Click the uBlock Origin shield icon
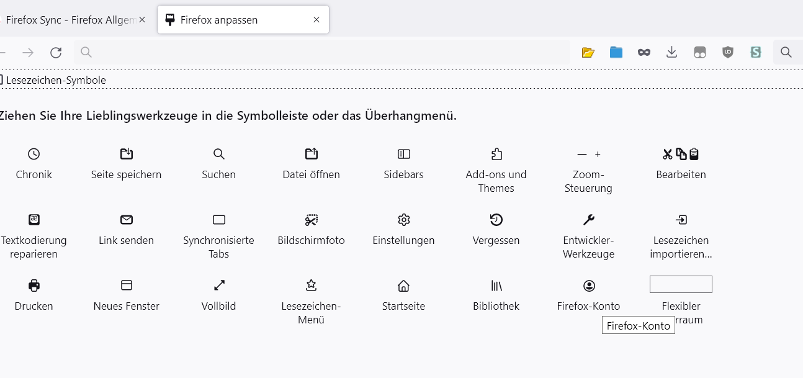This screenshot has height=378, width=803. click(728, 52)
